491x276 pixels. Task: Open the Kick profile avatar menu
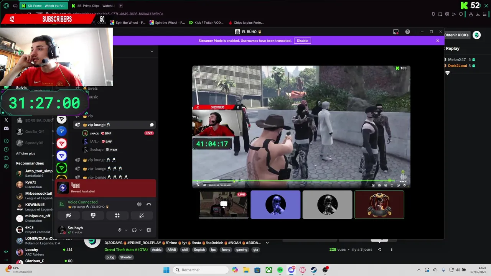(476, 35)
